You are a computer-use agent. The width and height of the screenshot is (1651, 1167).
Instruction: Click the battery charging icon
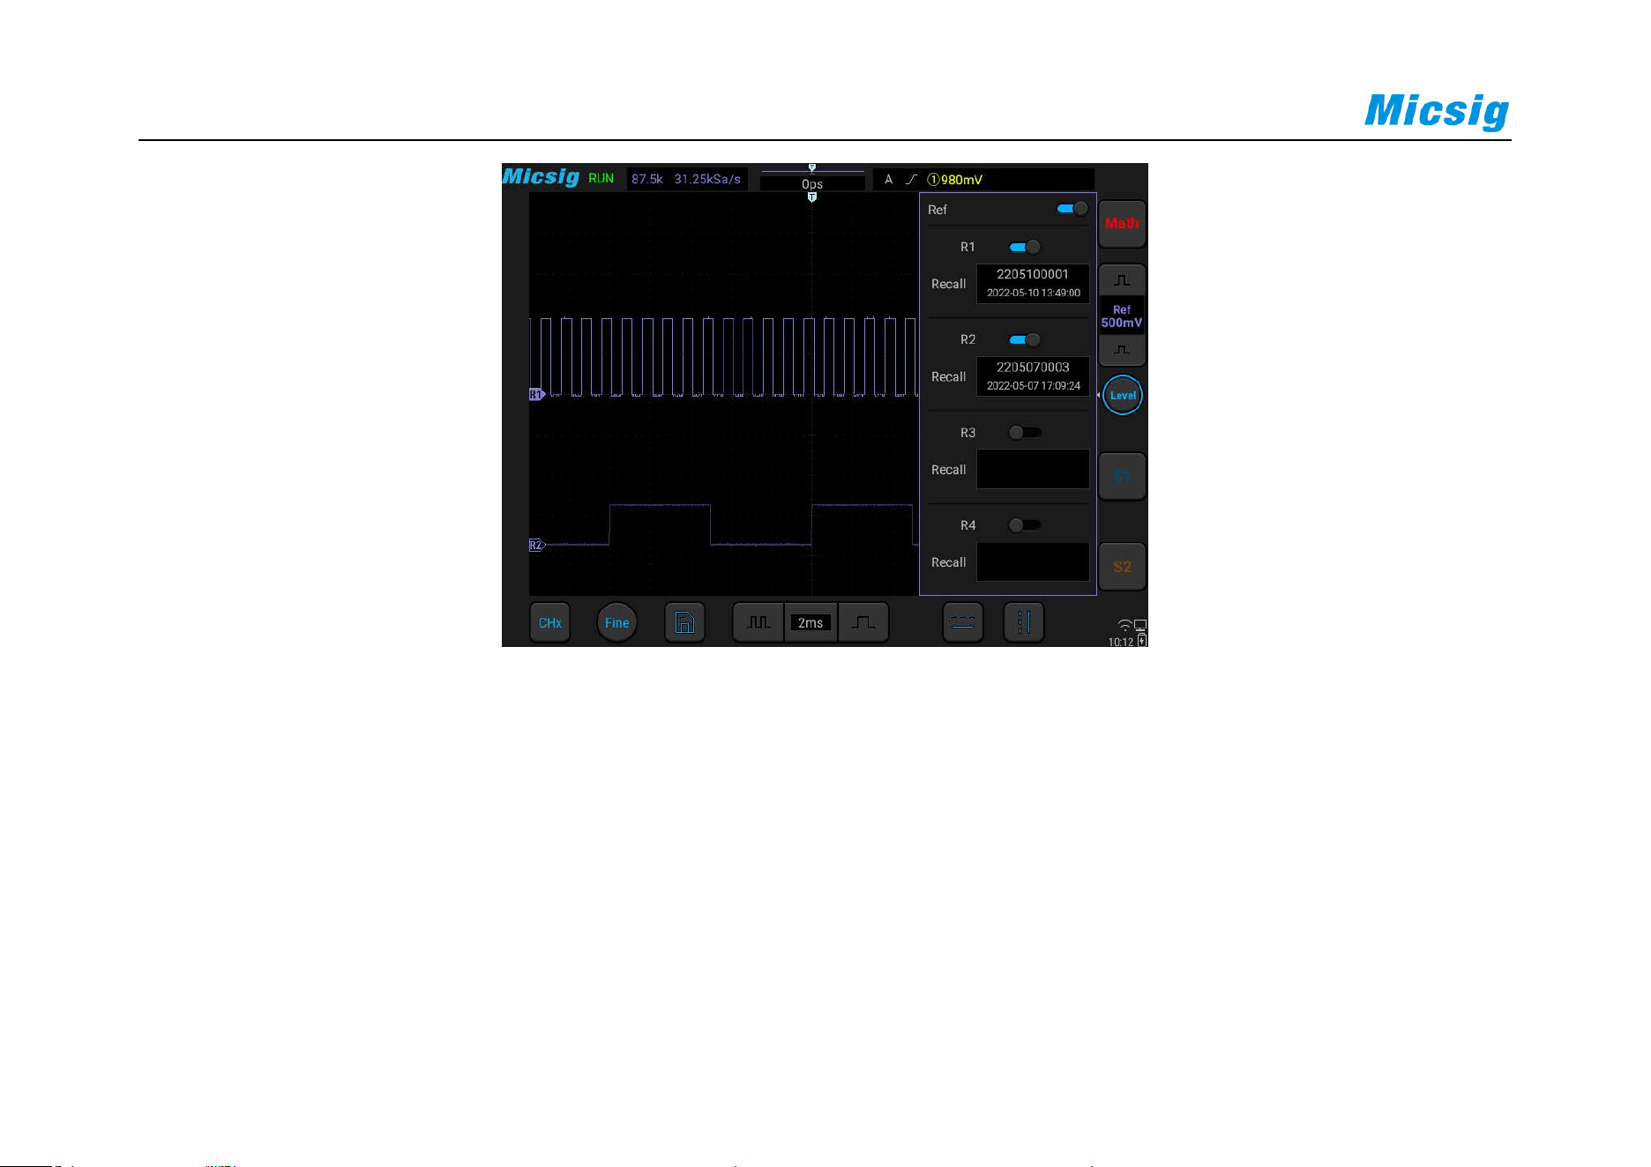[1142, 641]
